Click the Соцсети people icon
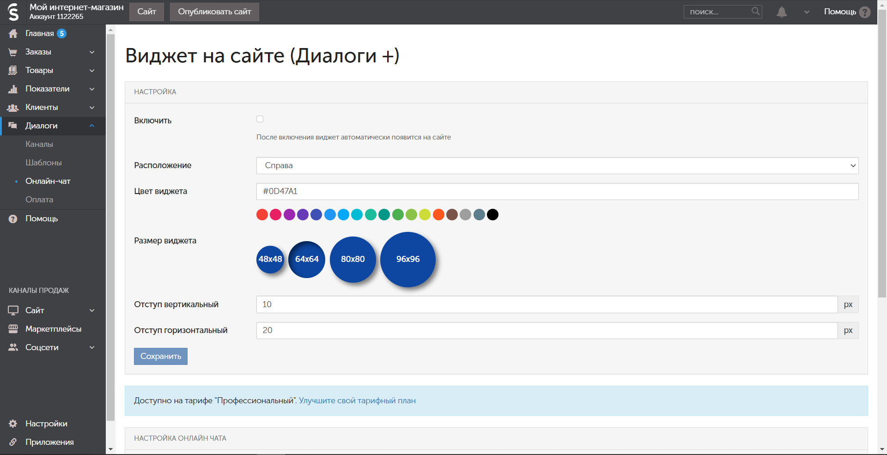The width and height of the screenshot is (887, 455). point(13,347)
